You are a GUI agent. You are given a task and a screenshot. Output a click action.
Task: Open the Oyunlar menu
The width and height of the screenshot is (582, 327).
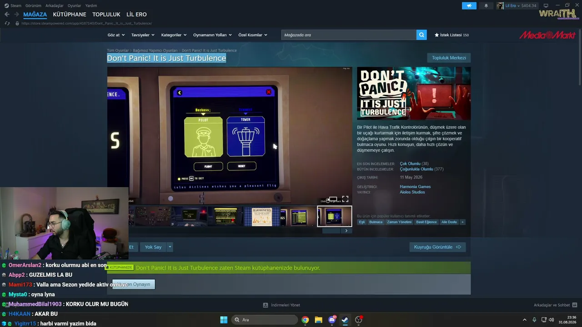click(74, 5)
